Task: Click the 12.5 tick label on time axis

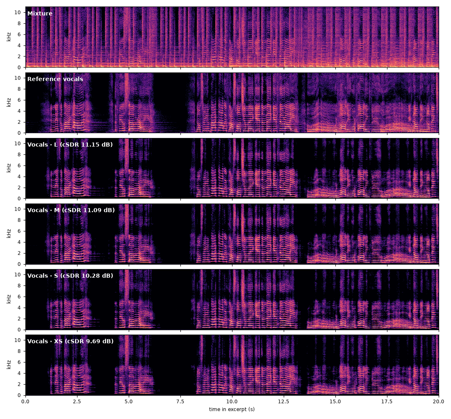Action: click(284, 401)
